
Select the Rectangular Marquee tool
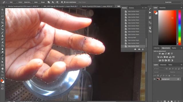pyautogui.click(x=2, y=13)
